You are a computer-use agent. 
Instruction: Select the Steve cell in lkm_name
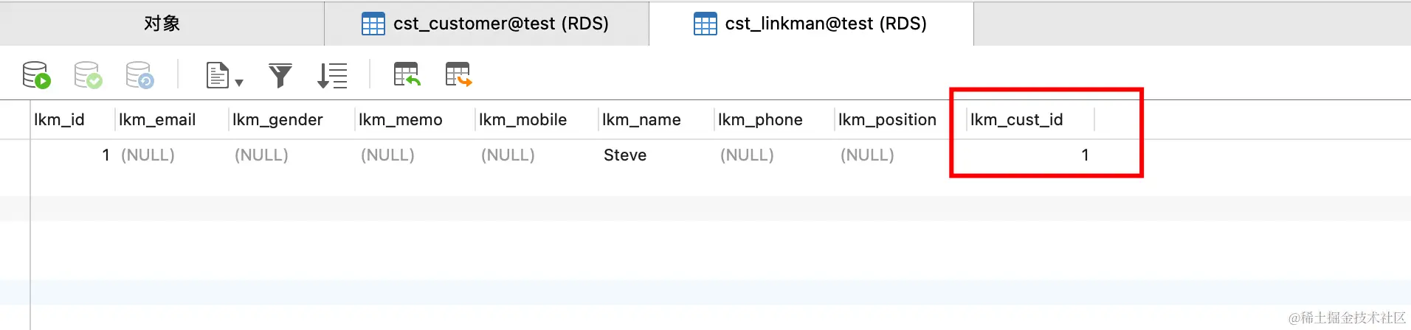point(625,155)
